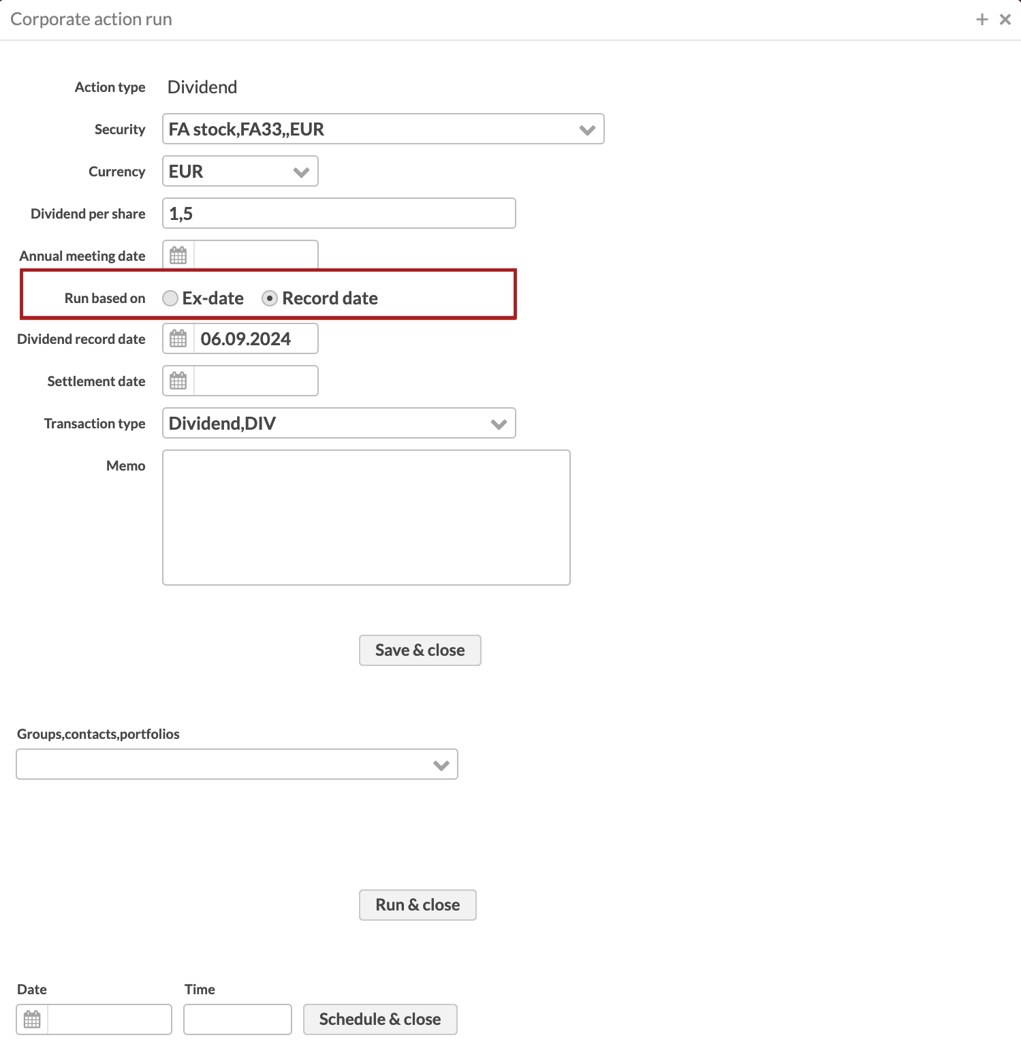
Task: Click the Run & close button
Action: (x=418, y=905)
